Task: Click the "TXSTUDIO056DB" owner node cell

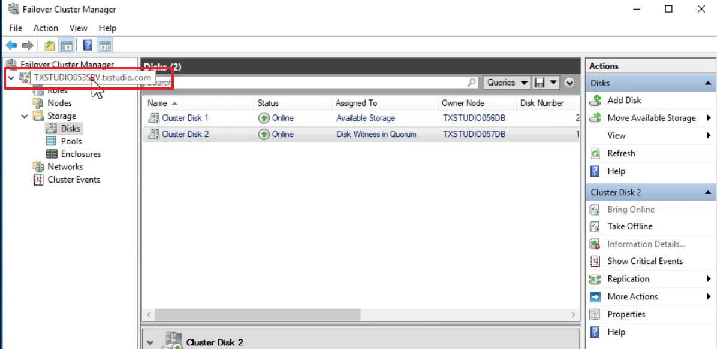Action: click(474, 118)
